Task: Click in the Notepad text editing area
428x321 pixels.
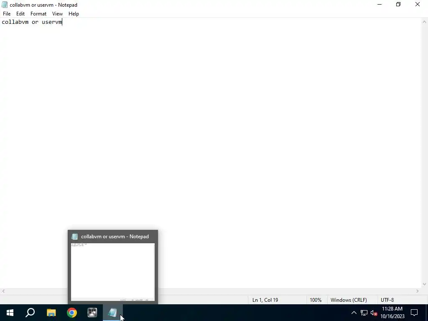Action: [211, 153]
